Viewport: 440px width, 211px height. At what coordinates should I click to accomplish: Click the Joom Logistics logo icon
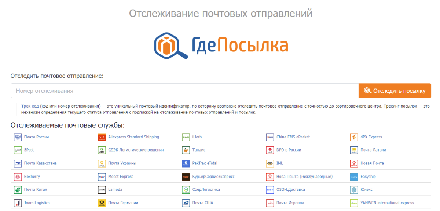[x=18, y=203]
